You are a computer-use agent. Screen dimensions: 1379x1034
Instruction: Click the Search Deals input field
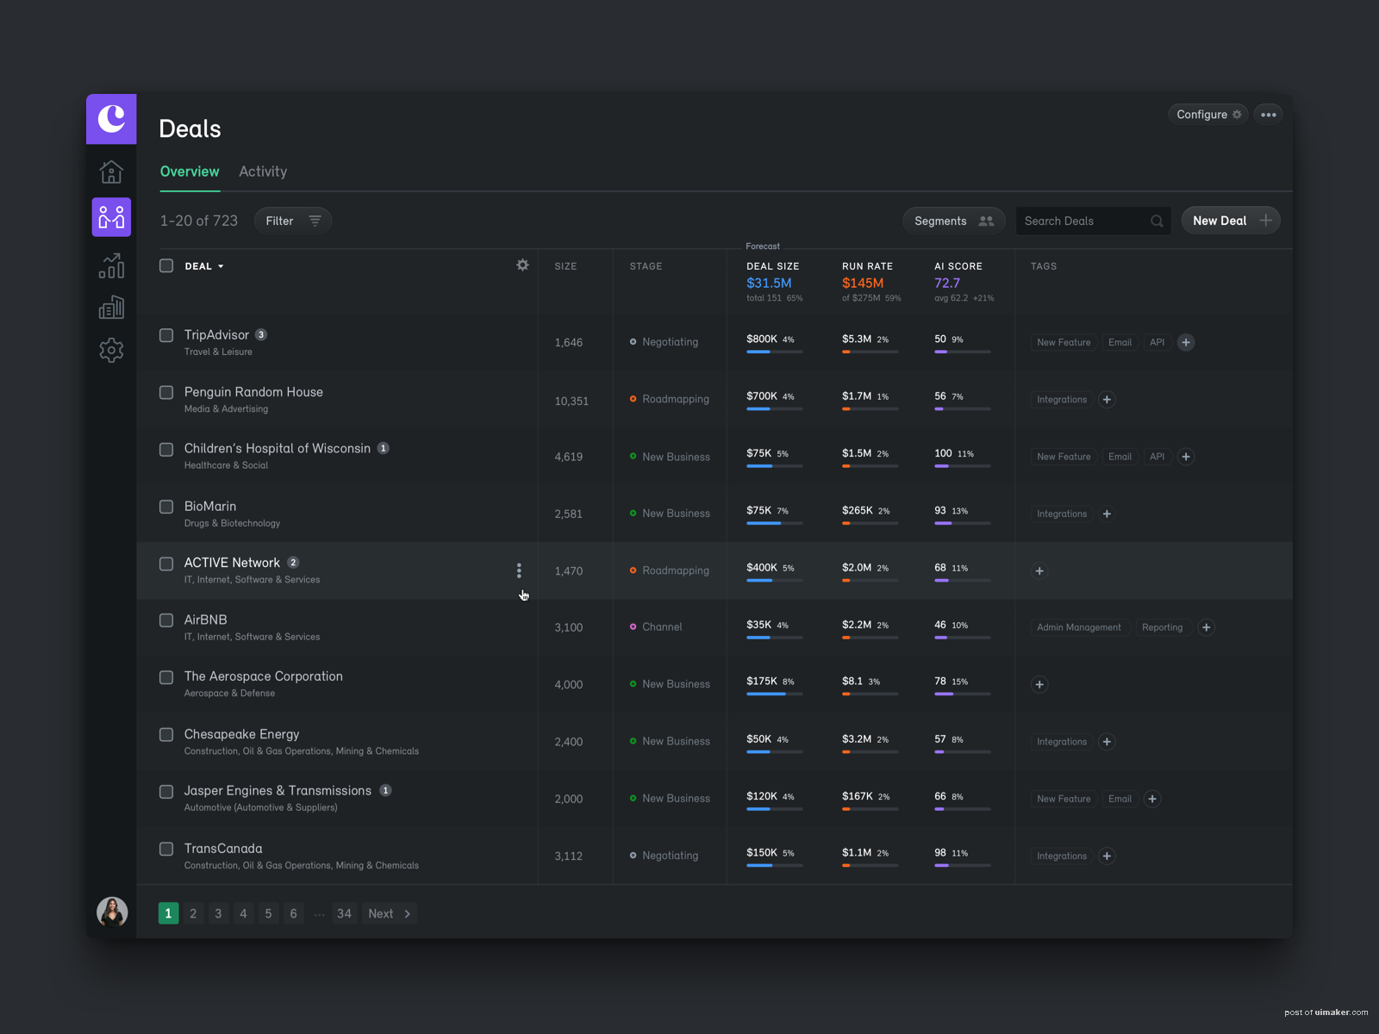(x=1093, y=221)
